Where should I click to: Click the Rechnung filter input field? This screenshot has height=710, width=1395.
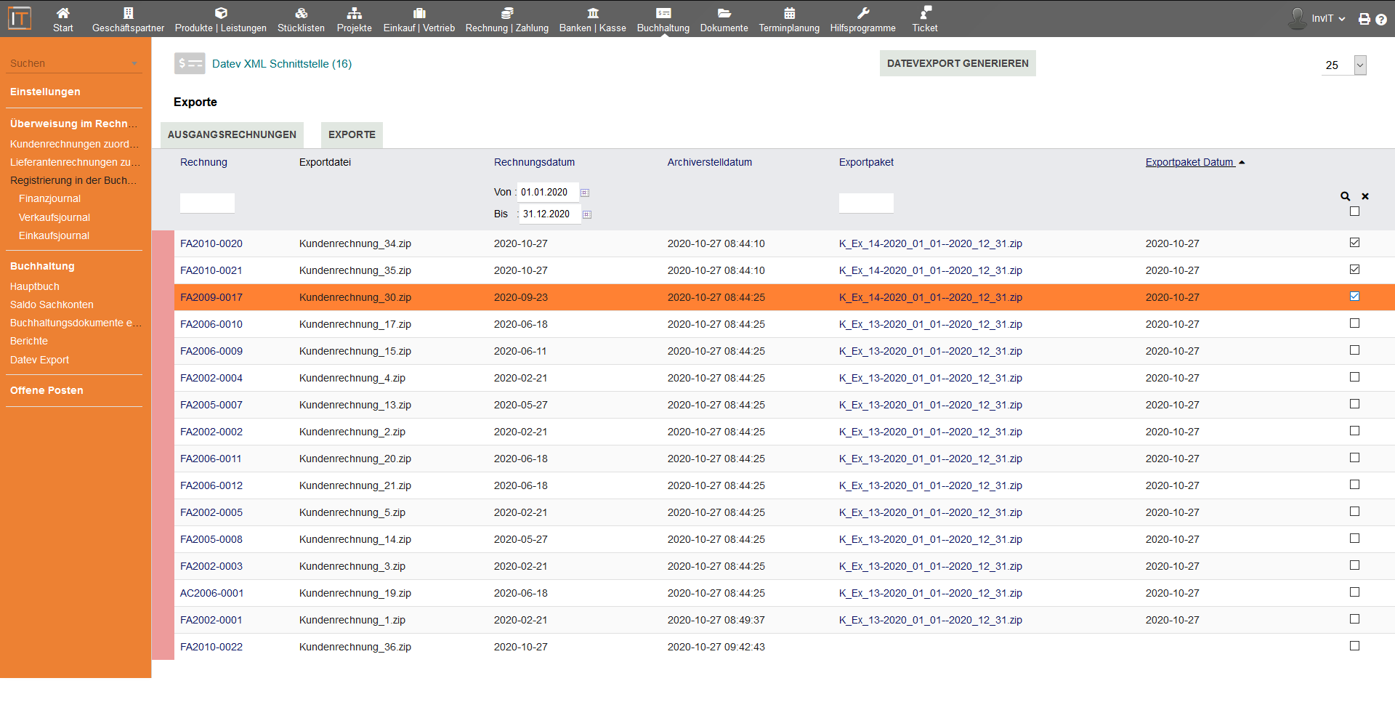coord(207,203)
